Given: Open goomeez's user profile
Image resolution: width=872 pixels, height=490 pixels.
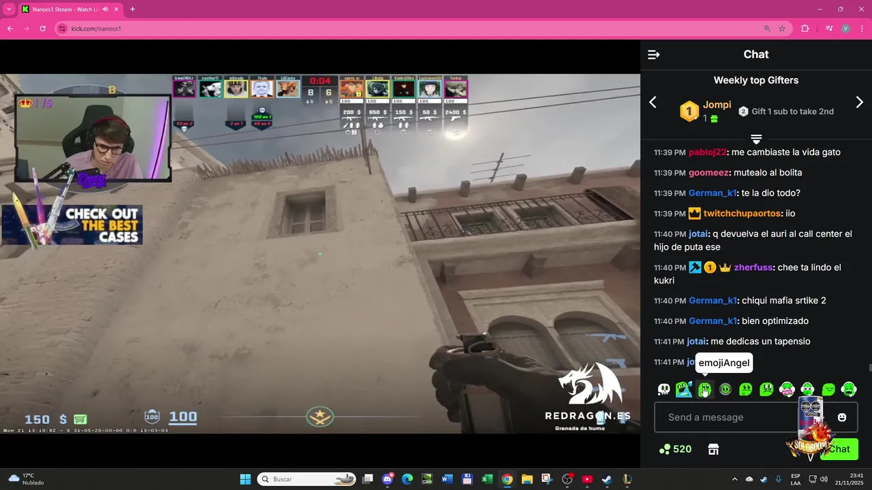Looking at the screenshot, I should (x=708, y=173).
